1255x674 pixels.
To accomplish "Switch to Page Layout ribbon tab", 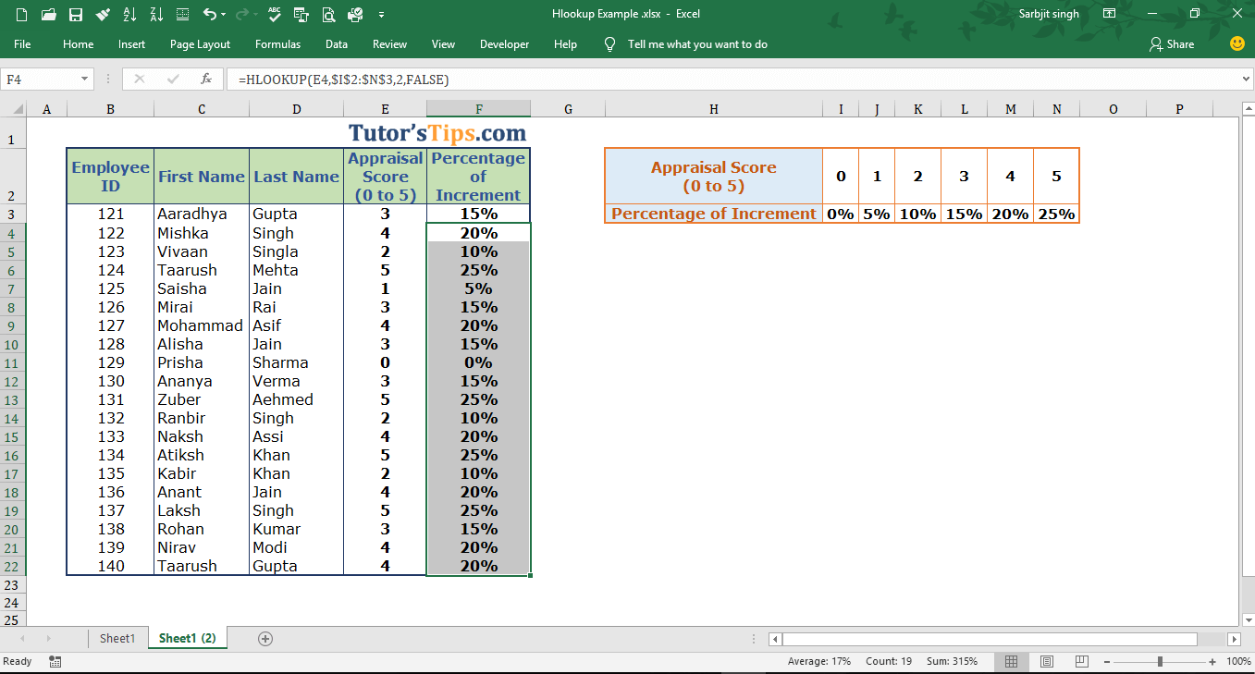I will point(200,44).
